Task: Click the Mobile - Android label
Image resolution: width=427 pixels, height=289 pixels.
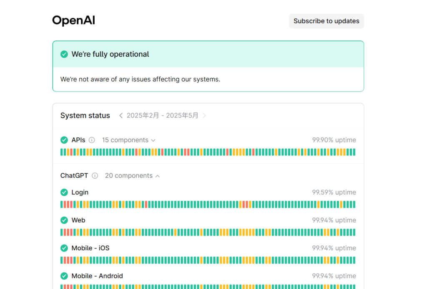Action: click(x=97, y=276)
